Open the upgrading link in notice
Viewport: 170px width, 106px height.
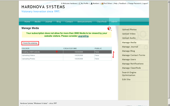coord(83,36)
